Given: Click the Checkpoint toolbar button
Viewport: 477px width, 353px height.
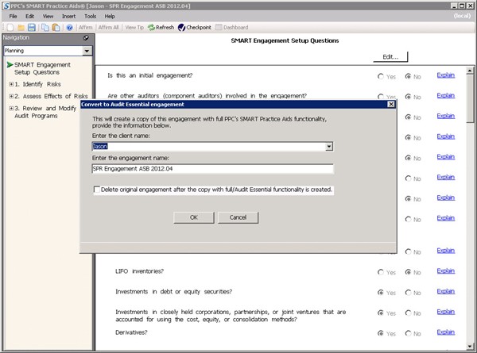Looking at the screenshot, I should (192, 27).
